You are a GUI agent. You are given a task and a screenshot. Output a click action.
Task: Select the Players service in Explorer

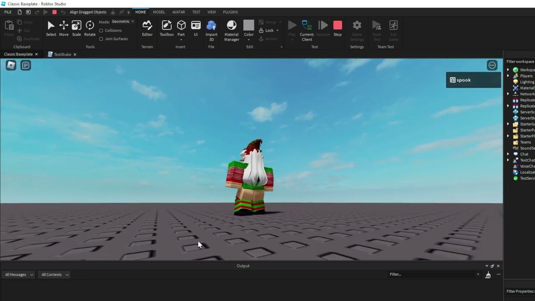click(523, 76)
